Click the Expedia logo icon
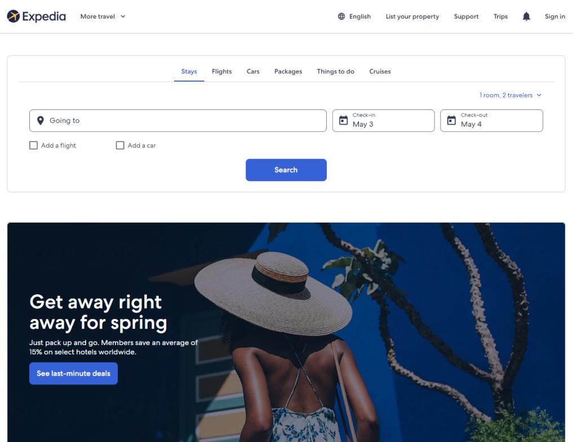The width and height of the screenshot is (573, 442). click(13, 16)
